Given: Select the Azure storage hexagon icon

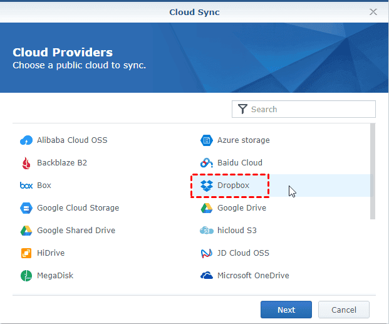Looking at the screenshot, I should click(207, 140).
